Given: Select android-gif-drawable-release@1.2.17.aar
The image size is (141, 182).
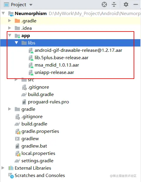Looking at the screenshot, I should 78,50.
